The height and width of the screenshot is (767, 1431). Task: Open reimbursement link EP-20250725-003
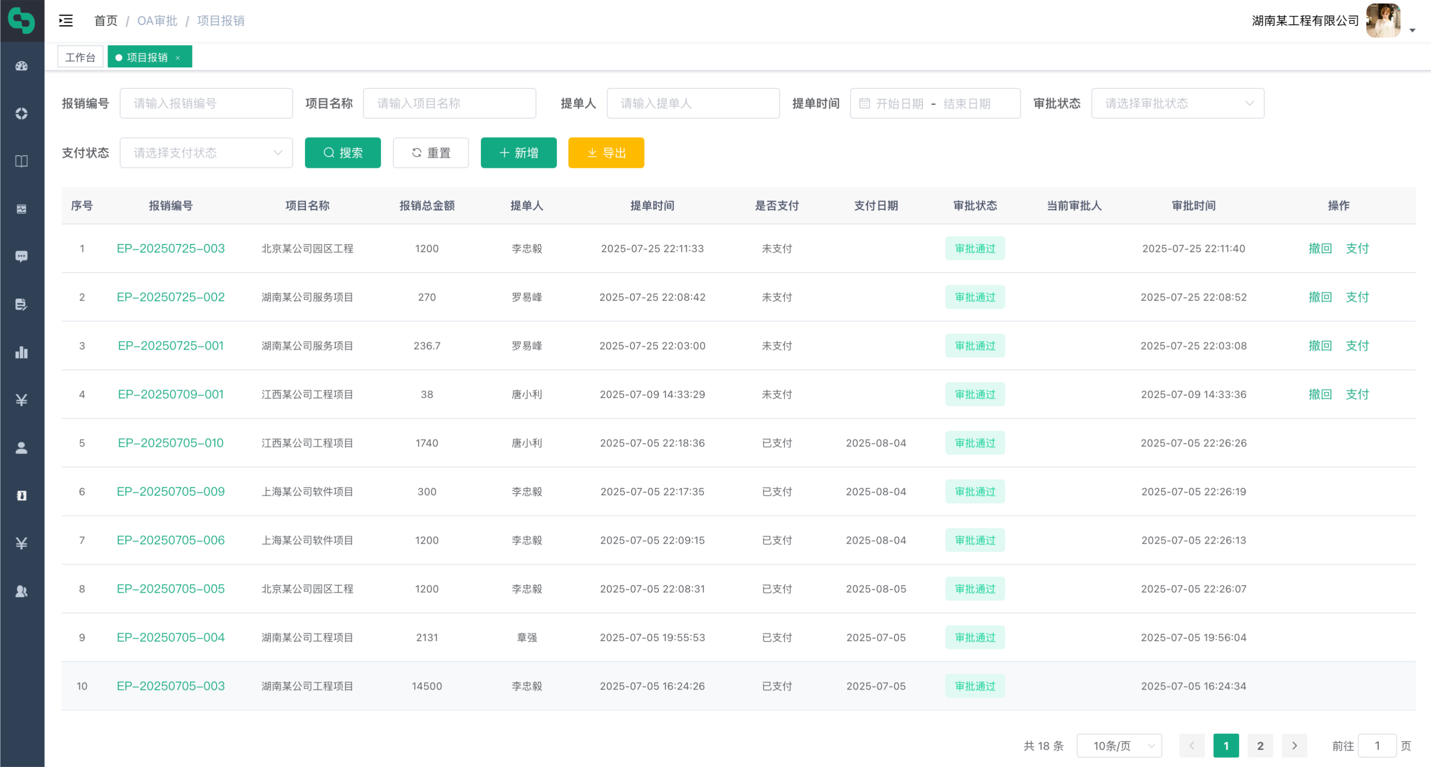170,248
